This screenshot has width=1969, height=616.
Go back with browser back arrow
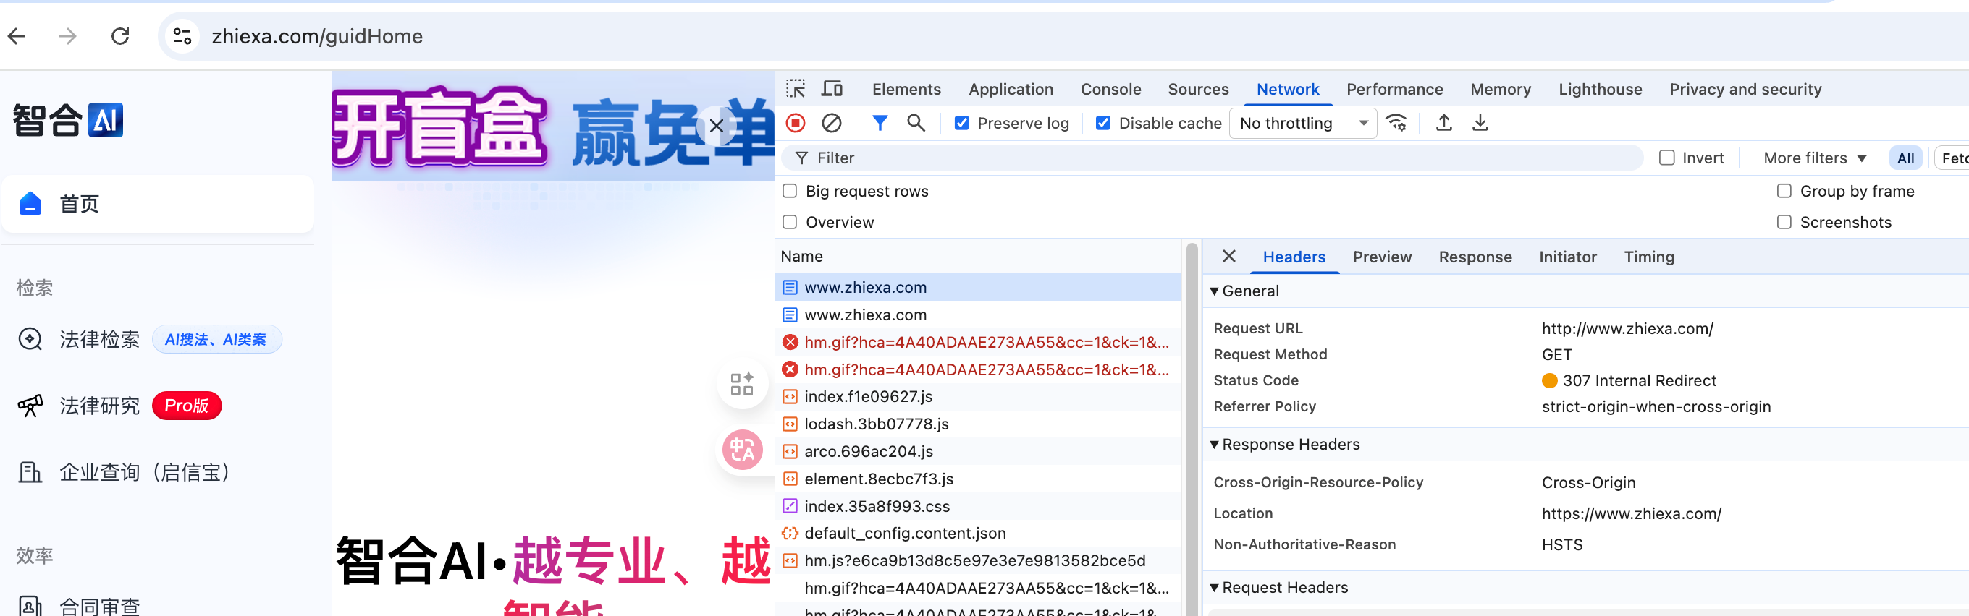(17, 36)
